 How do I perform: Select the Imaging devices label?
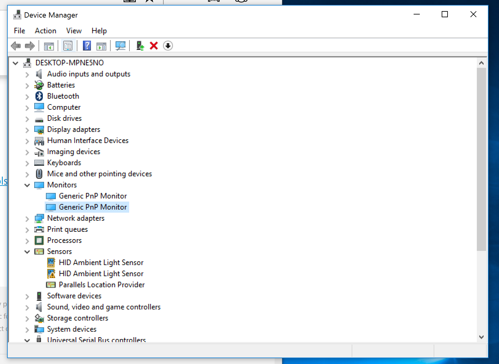(x=74, y=152)
